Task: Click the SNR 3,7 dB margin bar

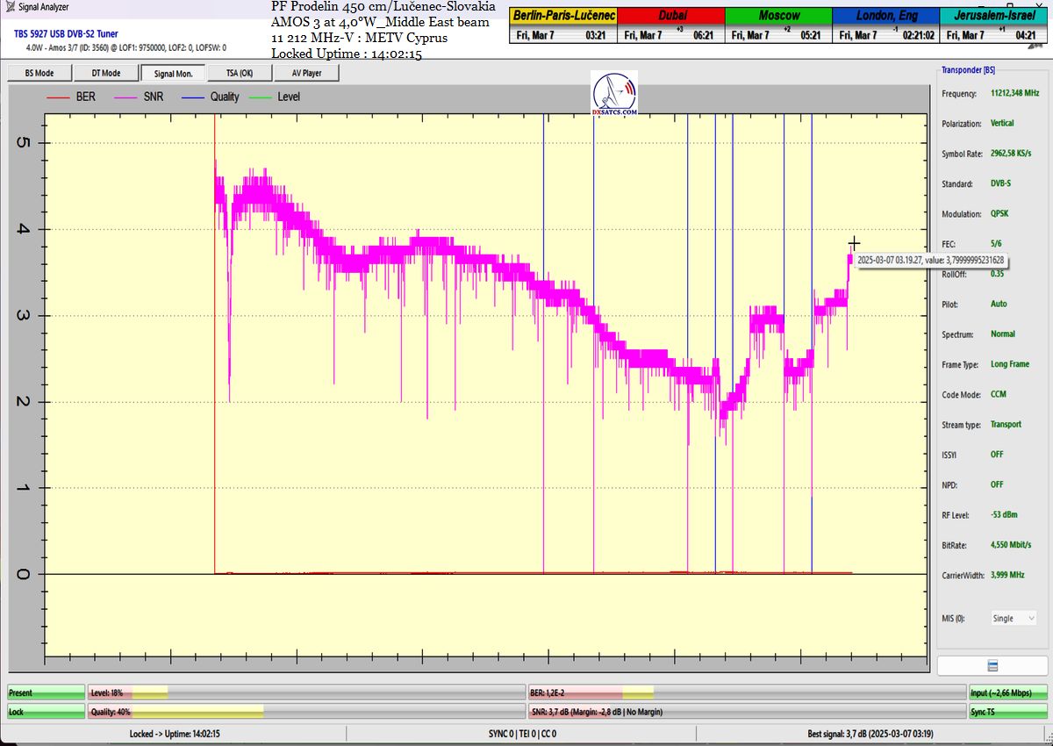Action: coord(746,712)
